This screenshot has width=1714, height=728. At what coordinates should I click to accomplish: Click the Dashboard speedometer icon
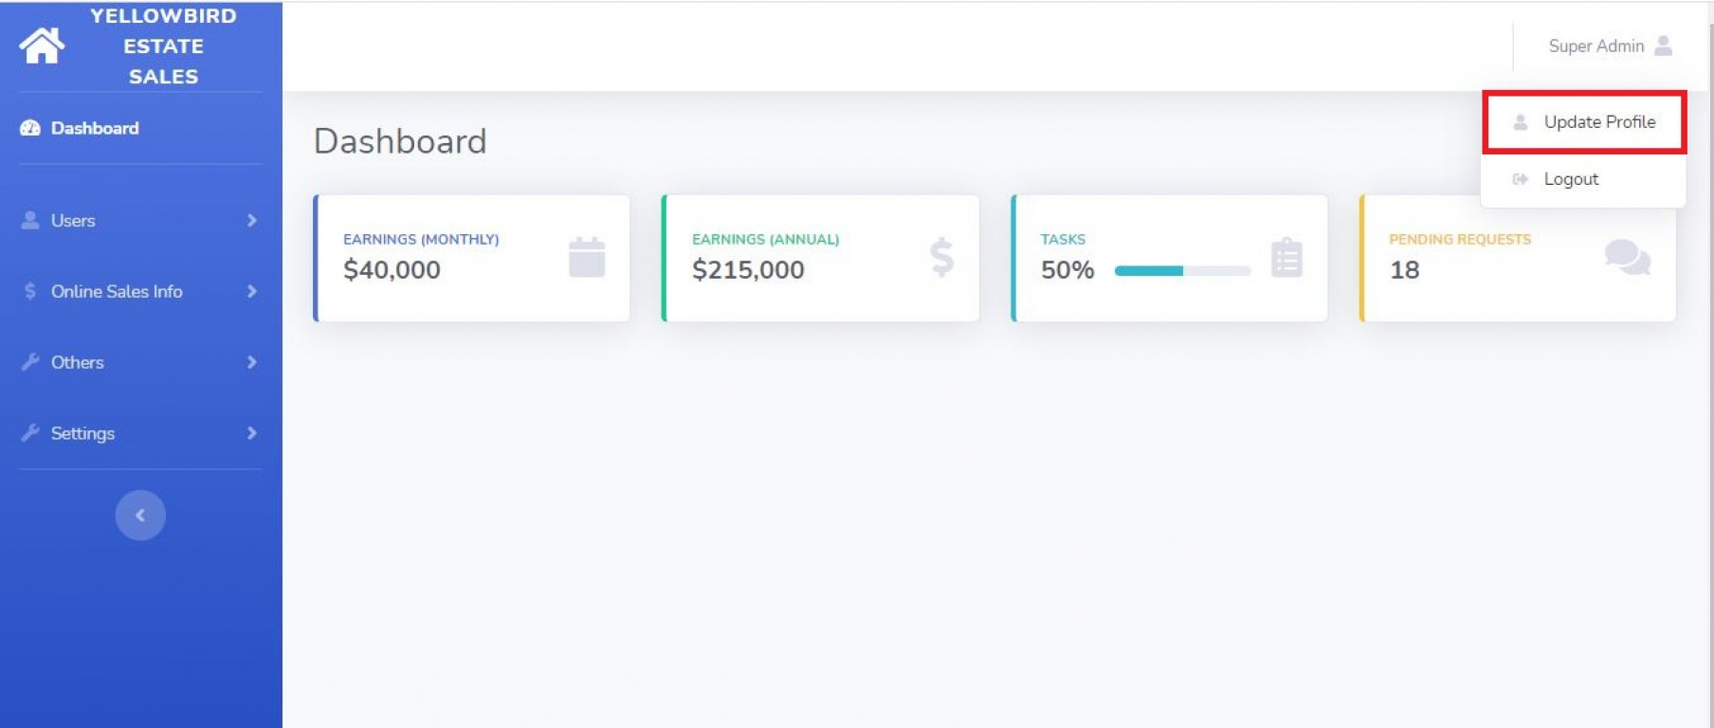tap(30, 128)
